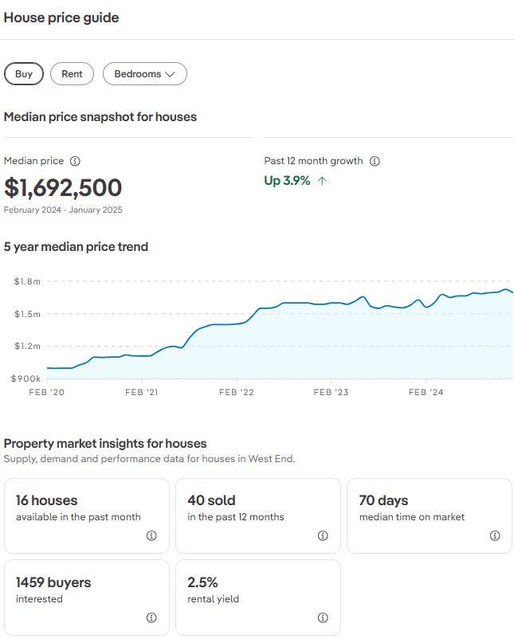Click info icon in 70 days card
The height and width of the screenshot is (639, 514).
494,536
